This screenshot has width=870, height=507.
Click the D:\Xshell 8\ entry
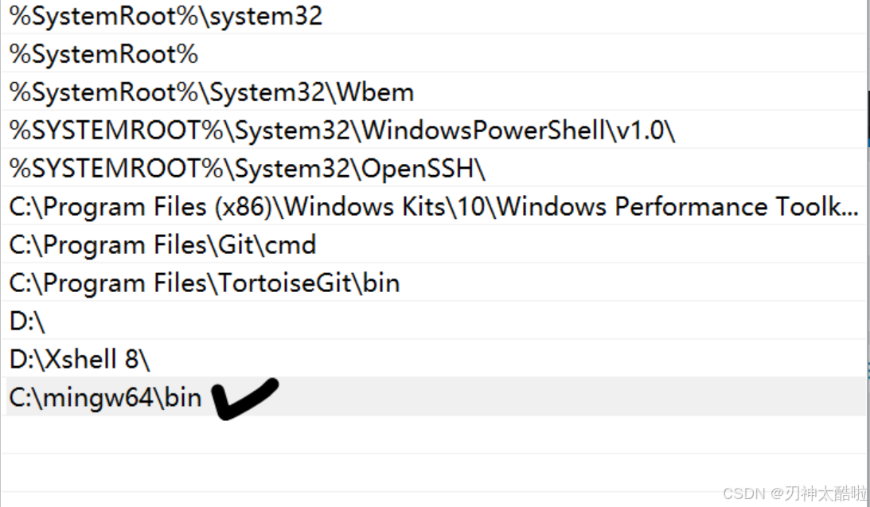point(80,359)
